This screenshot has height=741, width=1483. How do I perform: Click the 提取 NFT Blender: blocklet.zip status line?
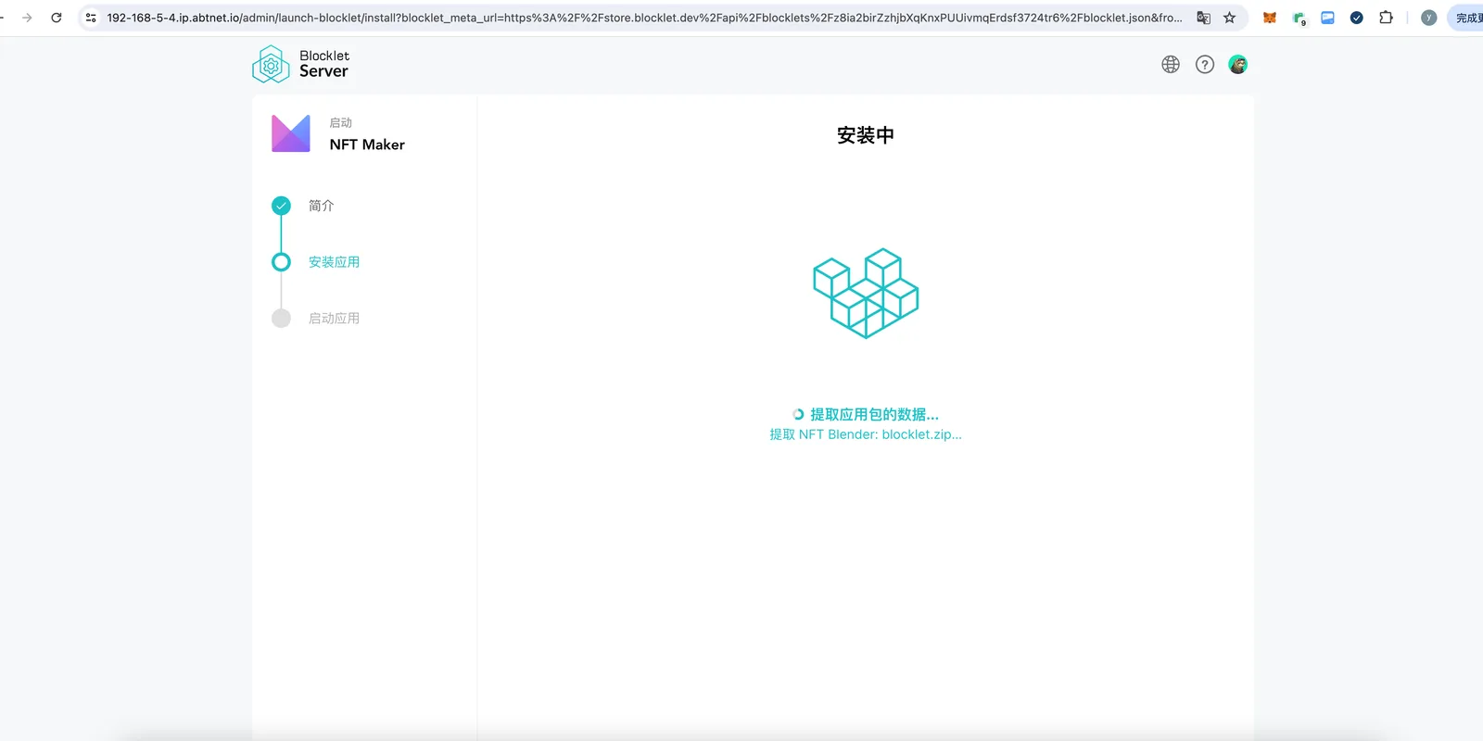click(x=866, y=434)
